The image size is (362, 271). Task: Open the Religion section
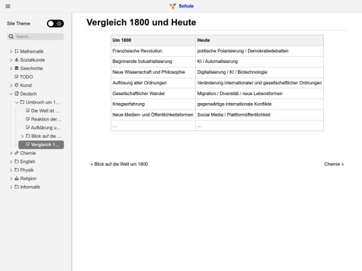(x=28, y=179)
